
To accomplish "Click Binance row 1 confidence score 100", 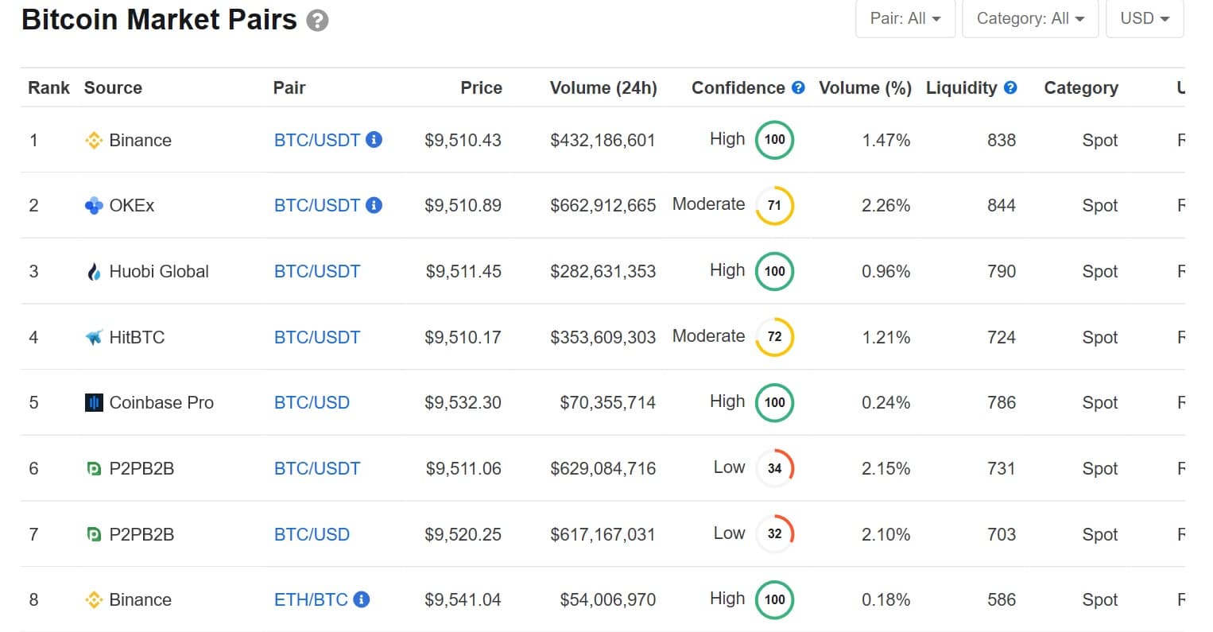I will [x=774, y=140].
